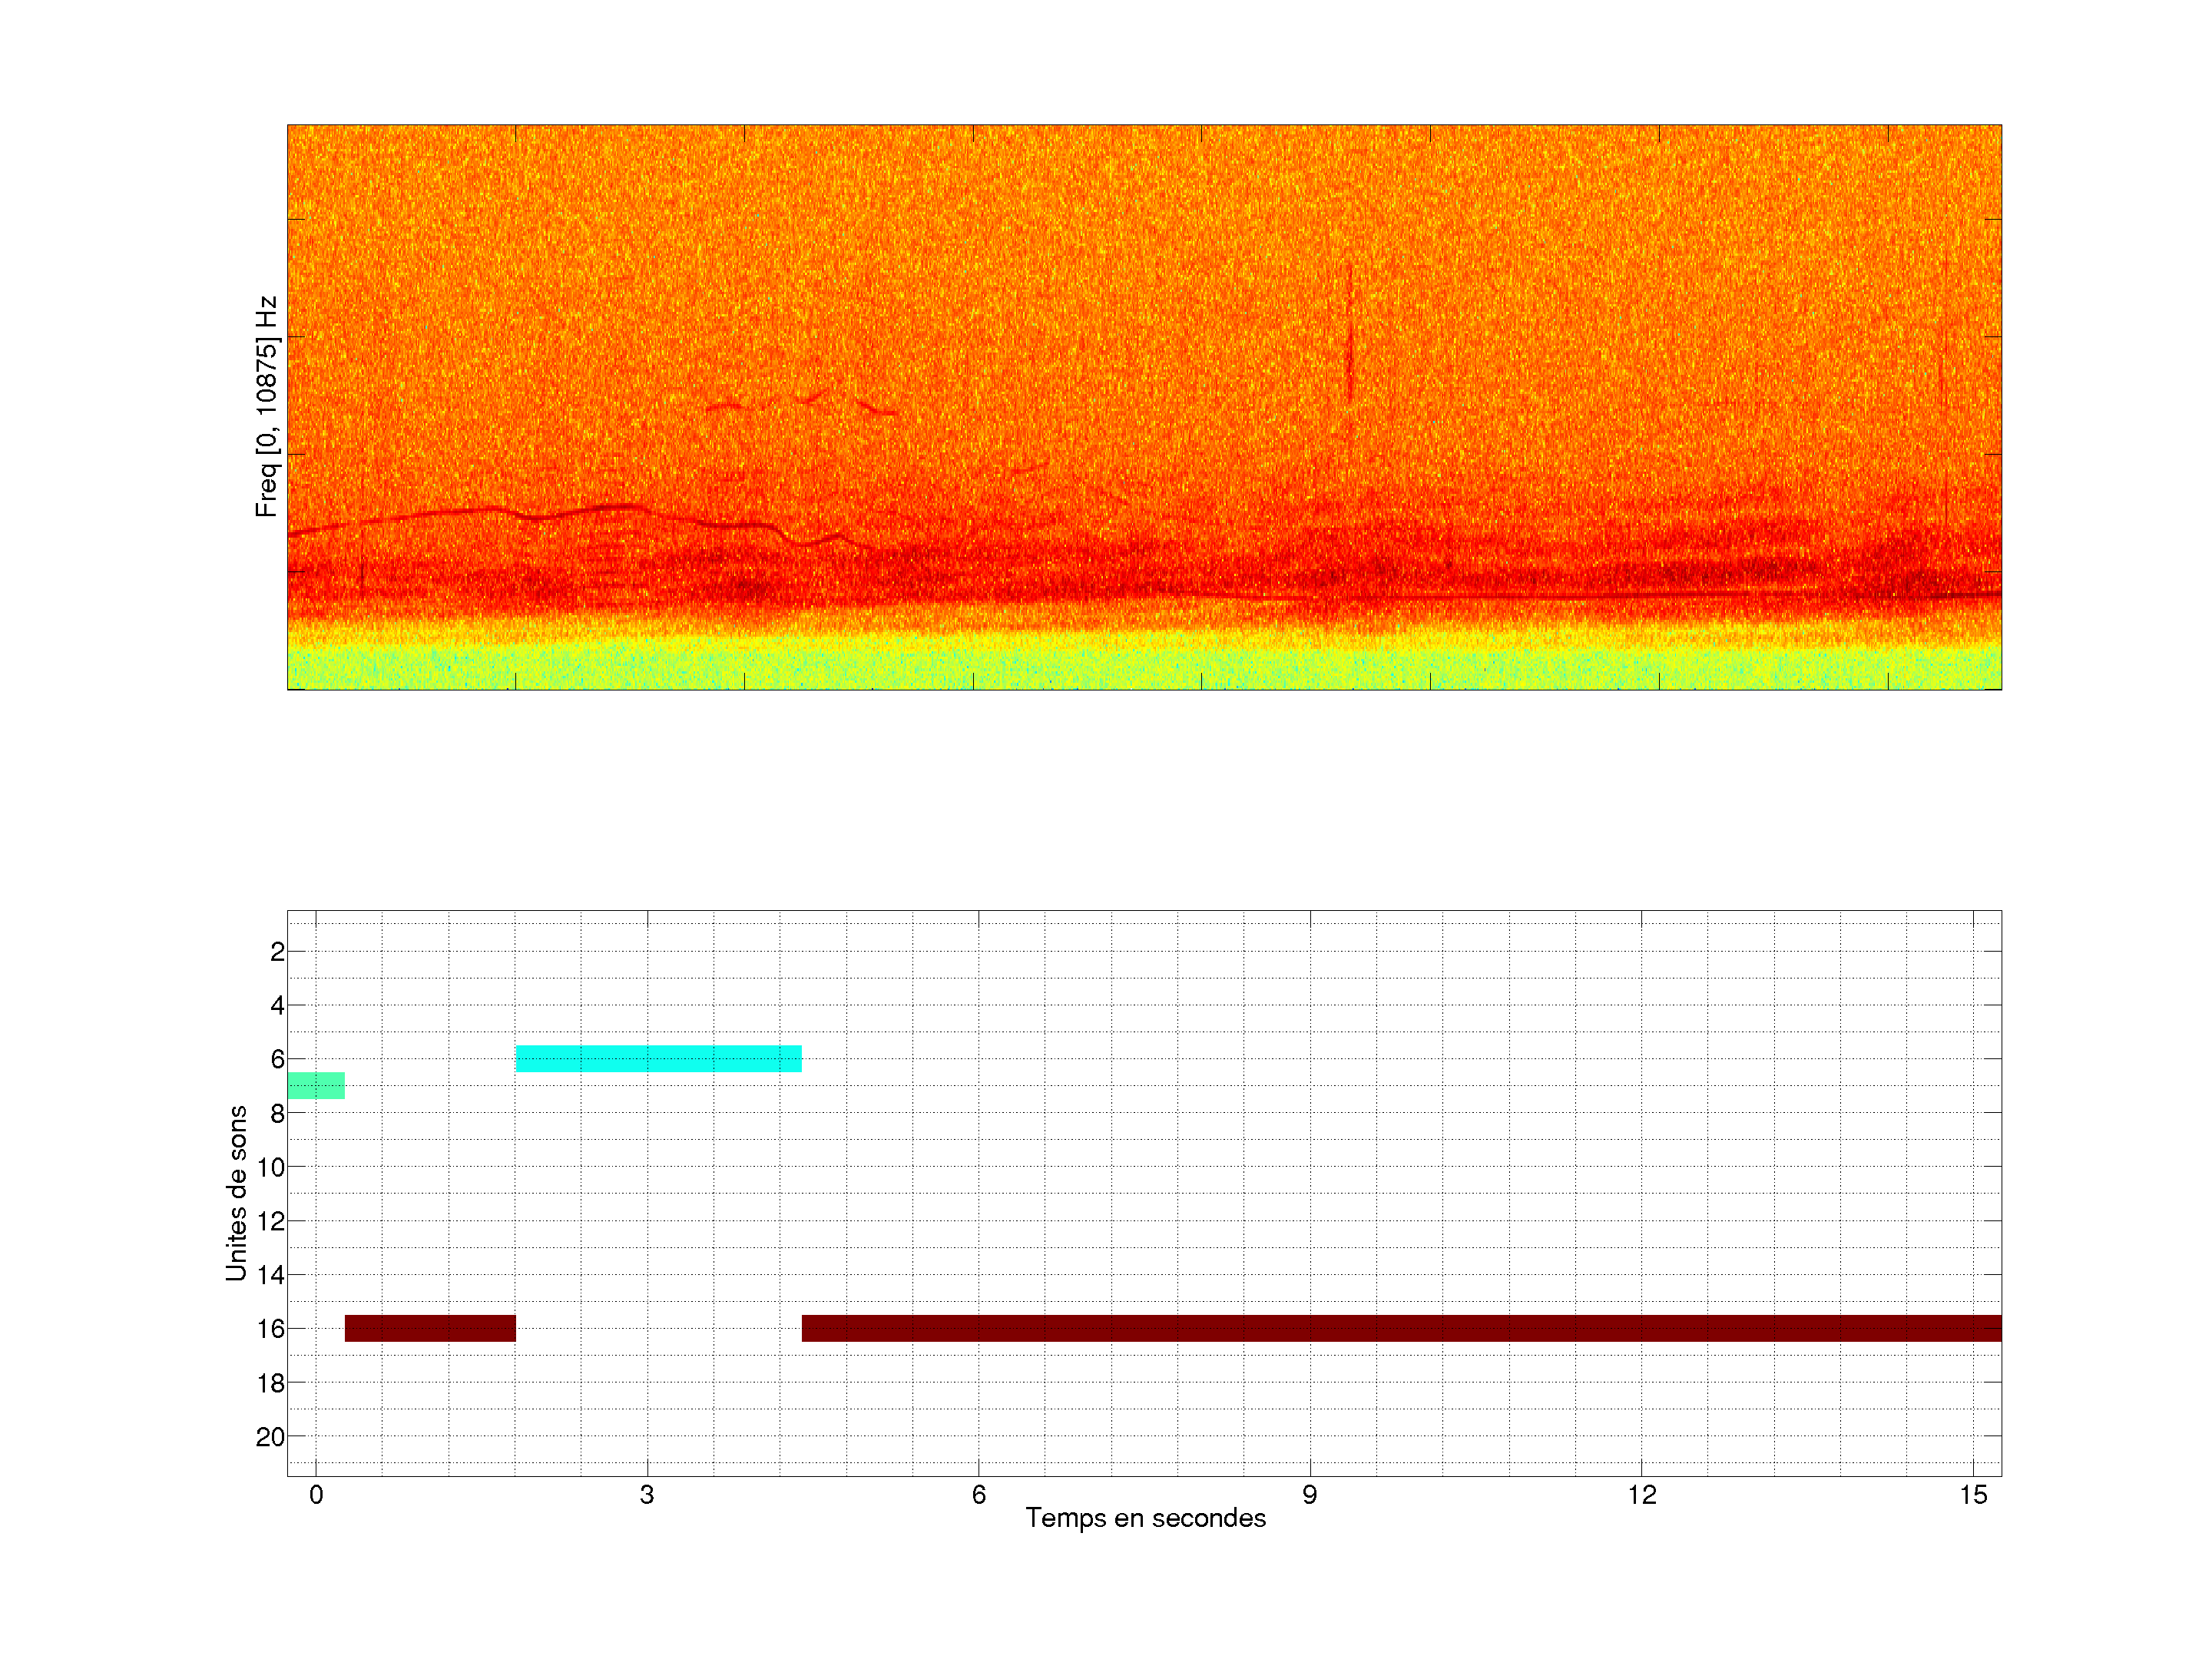Click the x-axis tick label 0
Viewport: 2212px width, 1659px height.
coord(316,1495)
